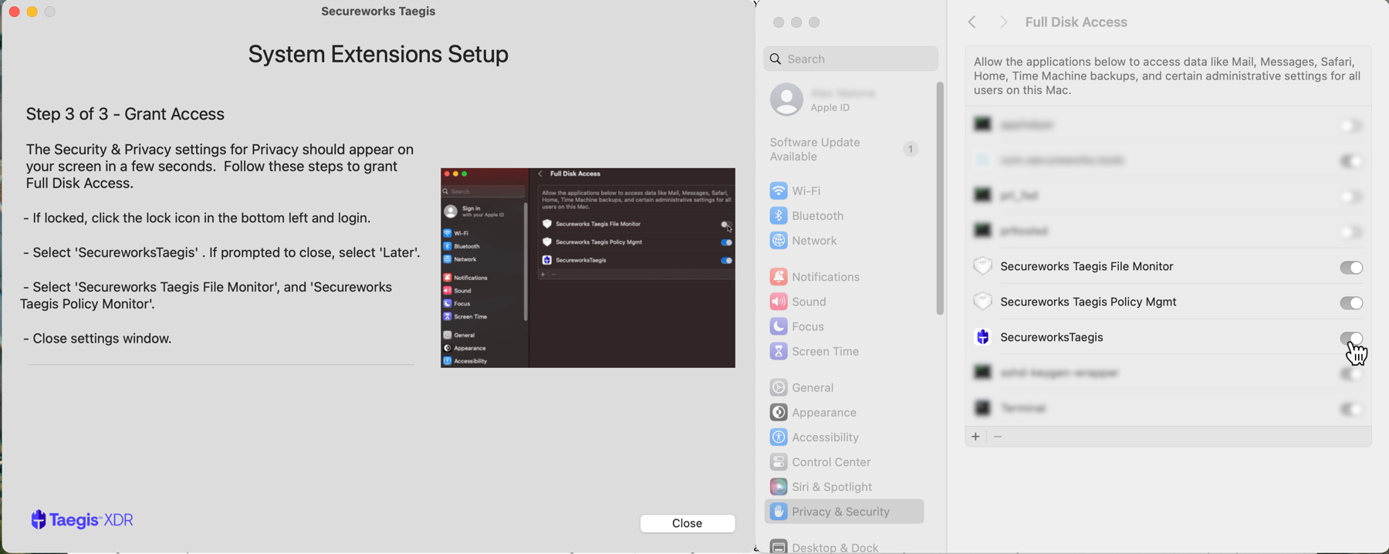Click the Privacy & Security hand icon
The height and width of the screenshot is (554, 1389).
pos(779,512)
